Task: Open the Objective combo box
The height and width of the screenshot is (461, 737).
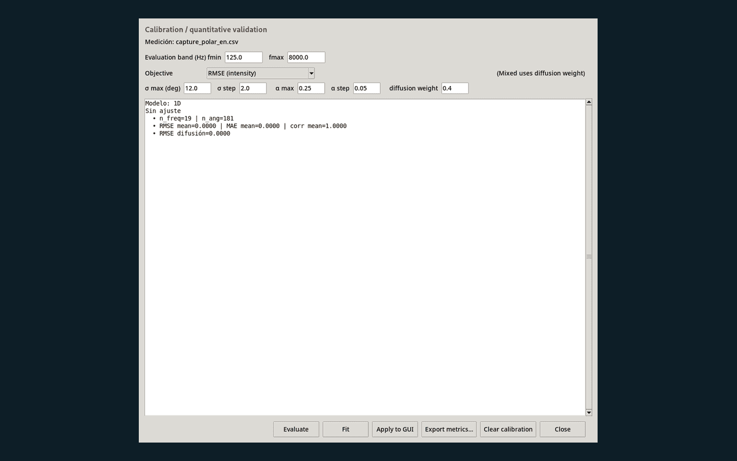Action: pos(260,73)
